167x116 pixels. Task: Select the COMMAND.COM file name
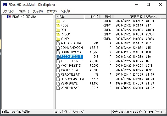(72, 48)
